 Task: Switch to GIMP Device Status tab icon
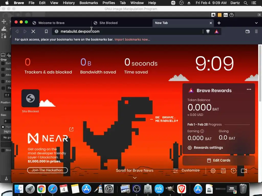pos(9,55)
